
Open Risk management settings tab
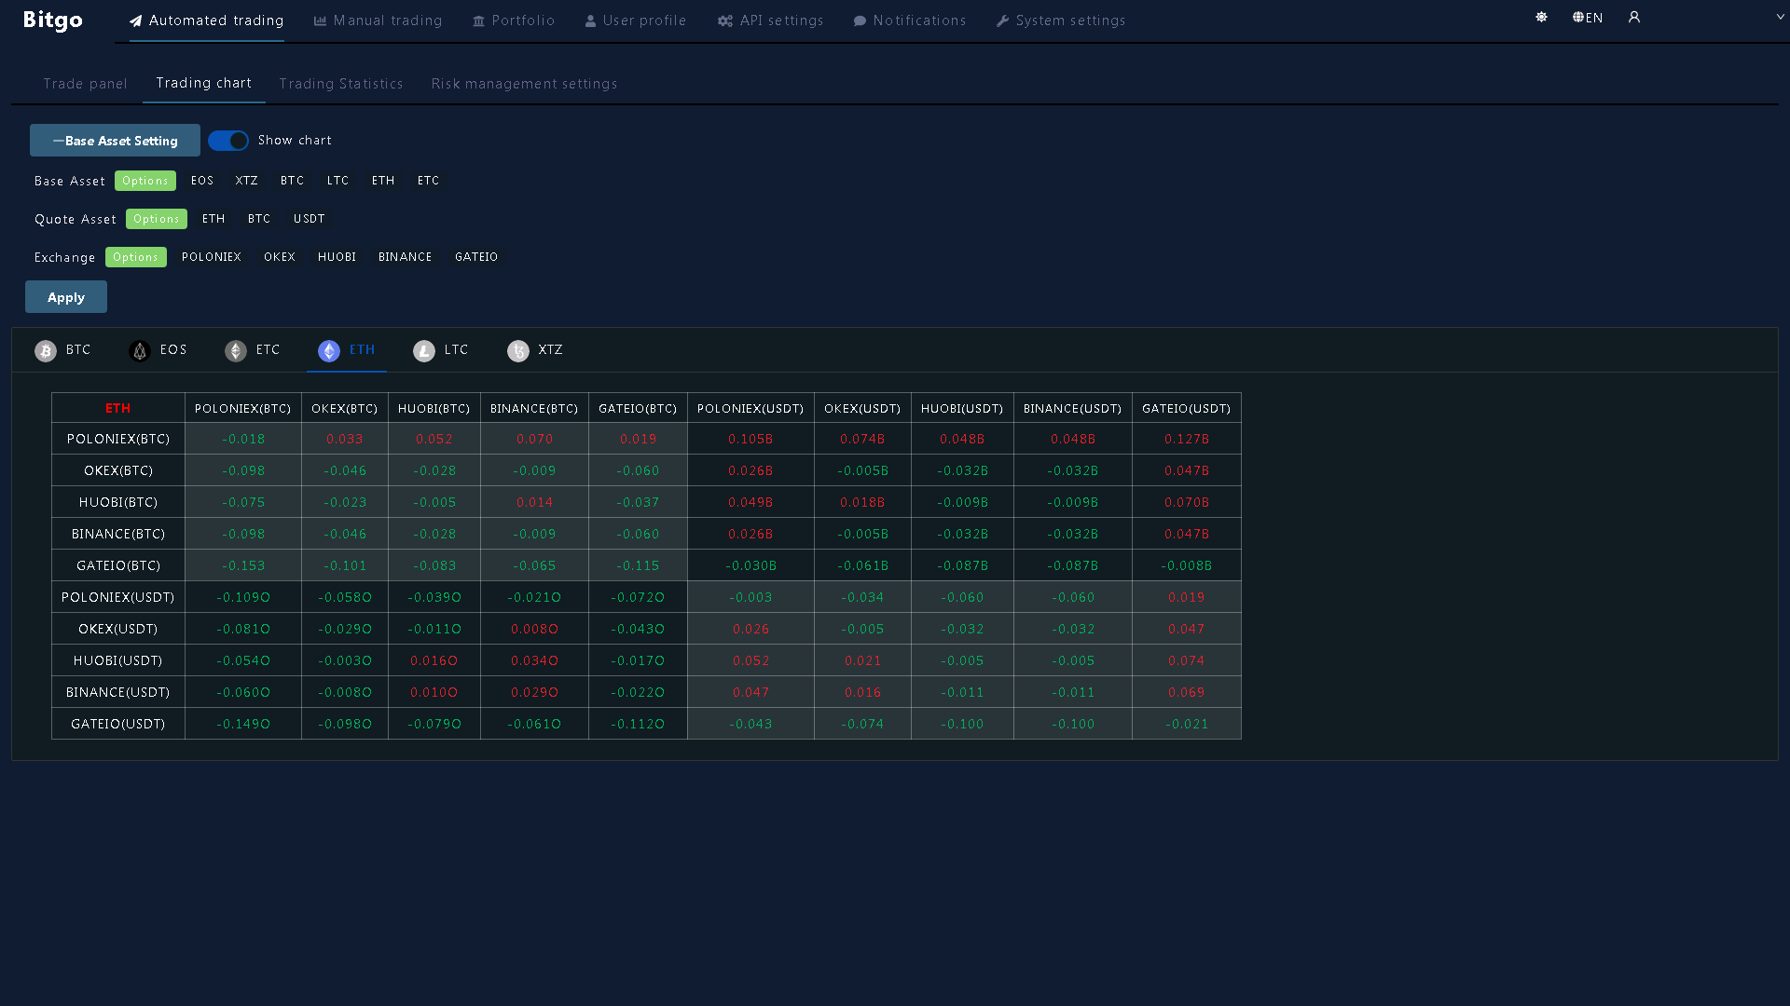525,84
